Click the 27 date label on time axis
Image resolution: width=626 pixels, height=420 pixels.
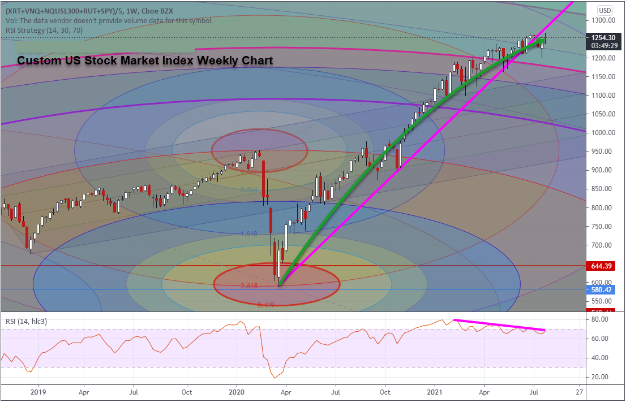(579, 392)
